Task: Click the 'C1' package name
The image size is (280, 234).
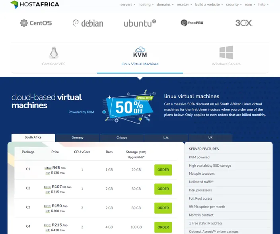Action: pyautogui.click(x=28, y=169)
